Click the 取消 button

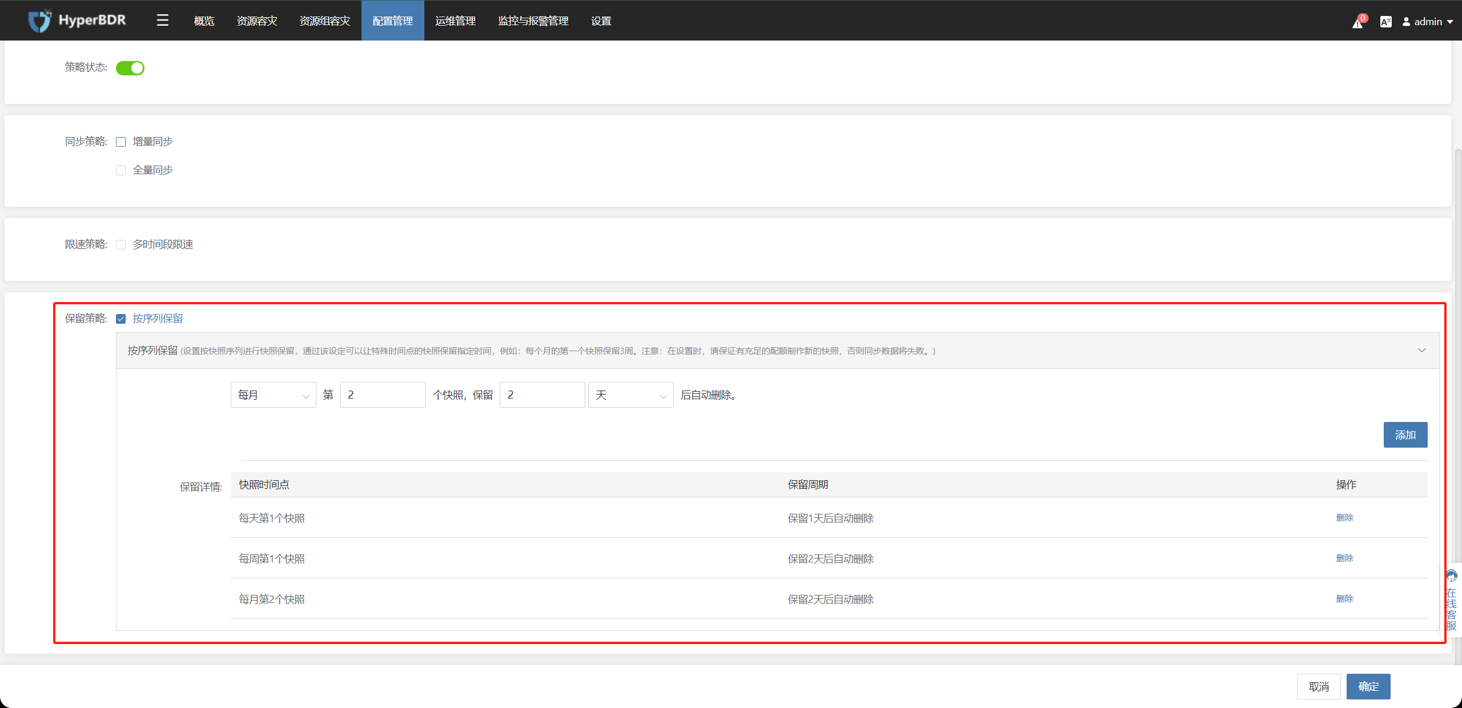click(1319, 686)
